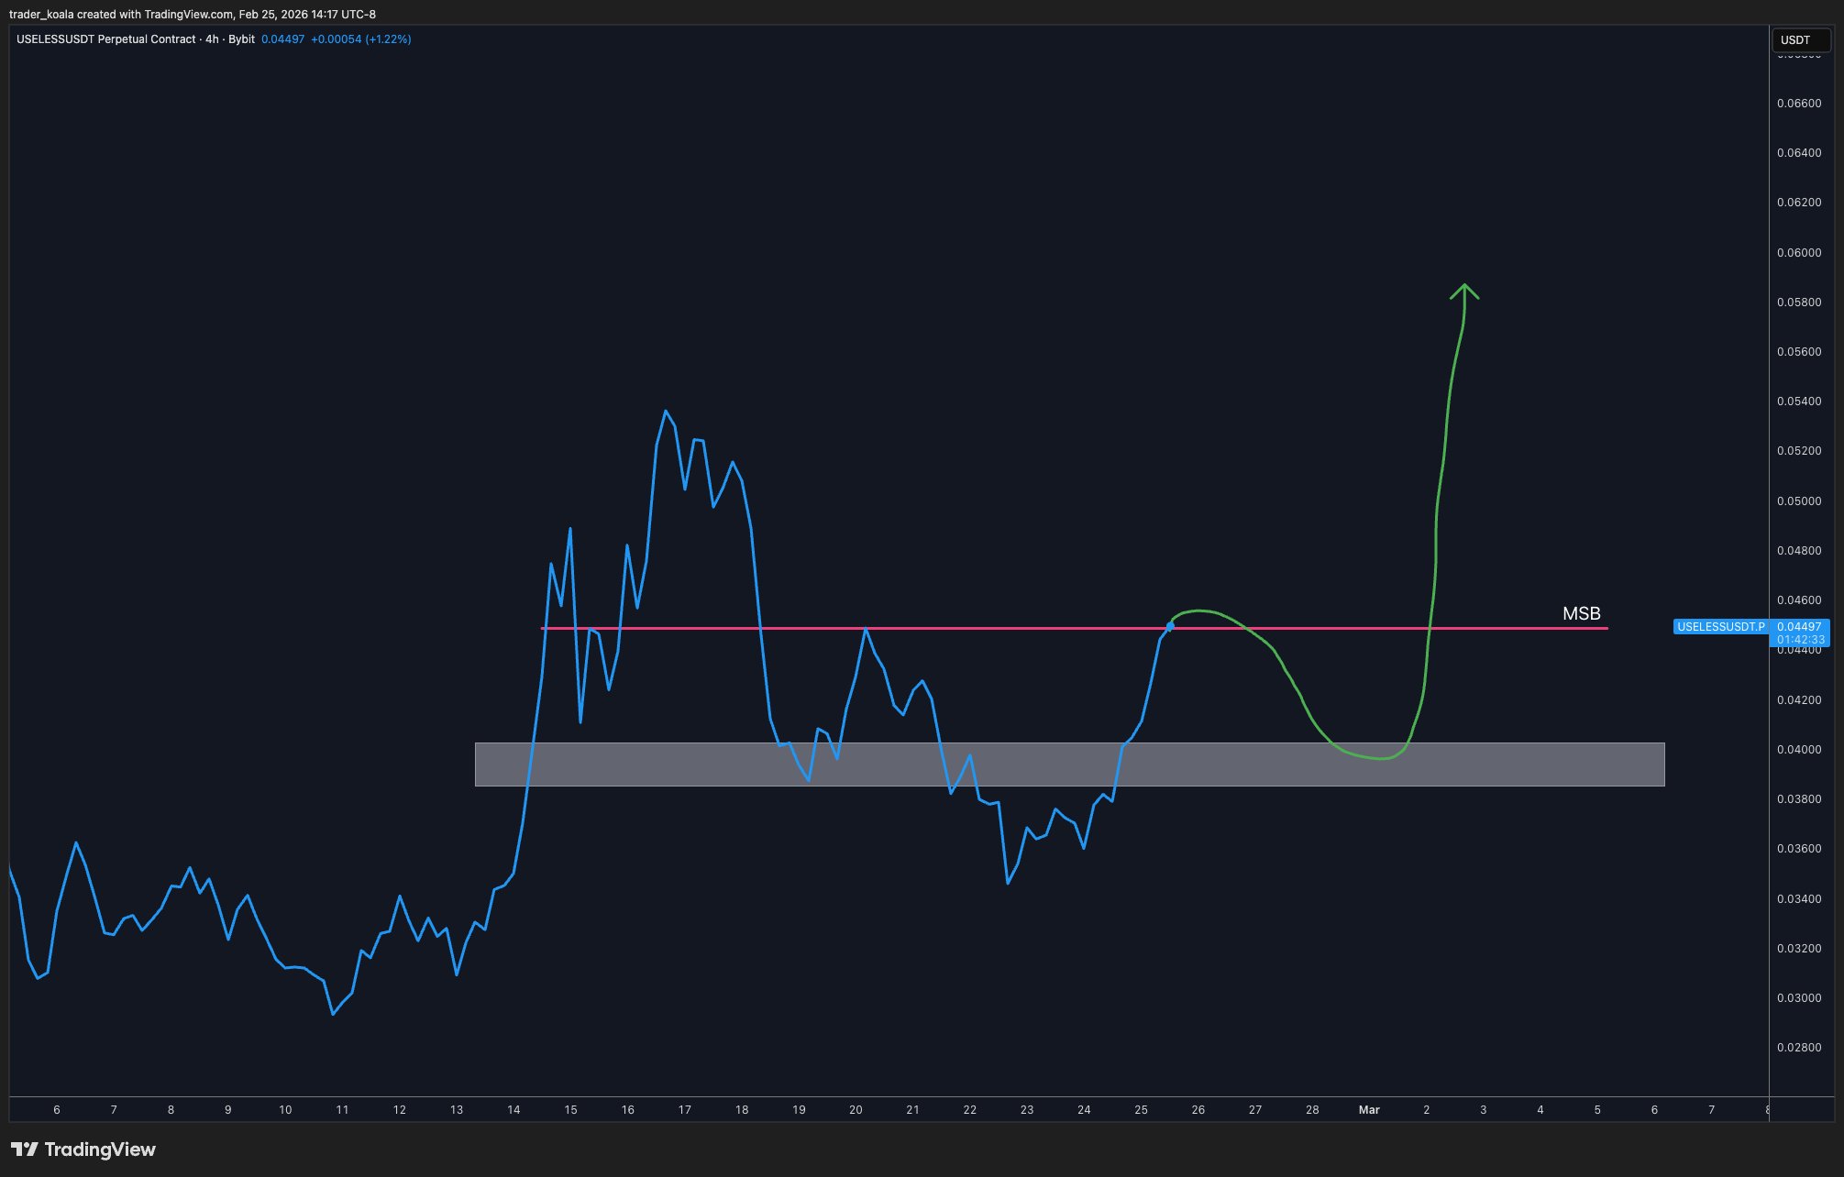
Task: Click the USELESSUSDT.P price axis label
Action: coord(1720,627)
